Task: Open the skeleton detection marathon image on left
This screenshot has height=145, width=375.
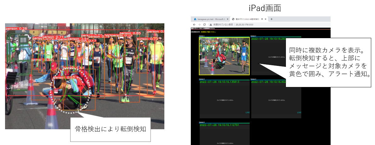Action: coord(85,76)
